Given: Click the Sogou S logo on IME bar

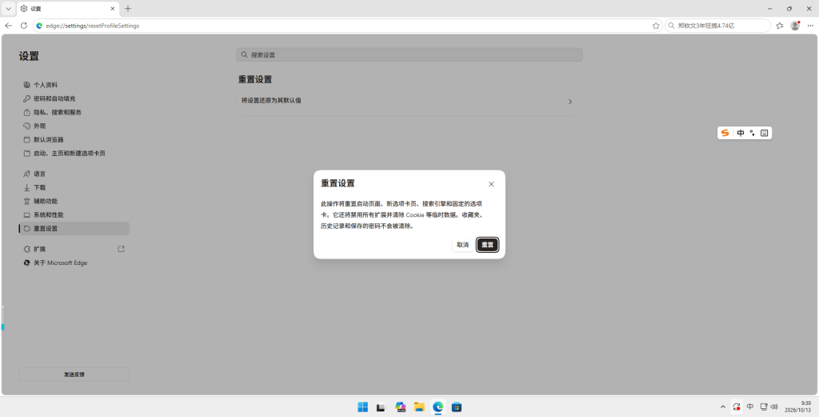Looking at the screenshot, I should click(x=725, y=133).
